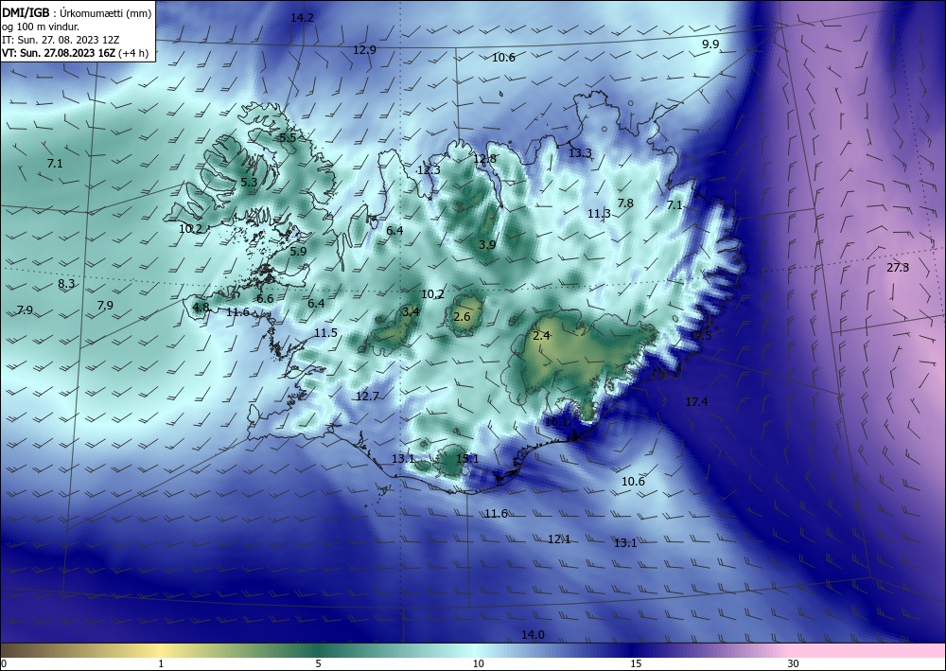The image size is (946, 671).
Task: Click the 17.4 value label
Action: [x=697, y=402]
